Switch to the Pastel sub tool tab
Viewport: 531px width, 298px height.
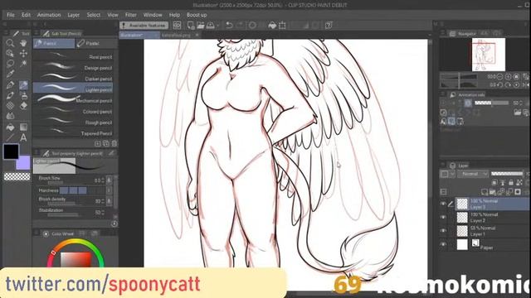click(x=96, y=43)
